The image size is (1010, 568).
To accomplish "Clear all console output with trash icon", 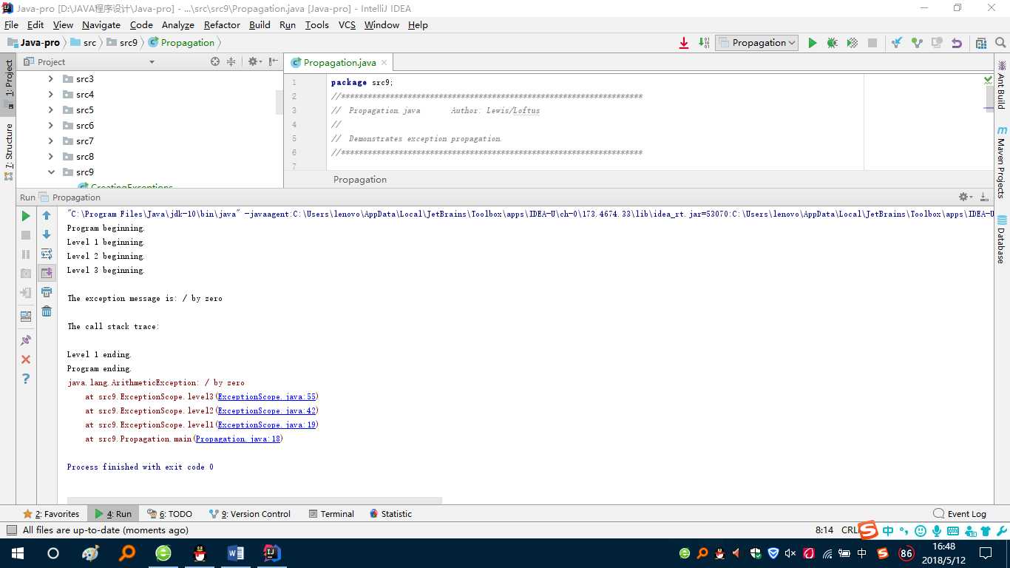I will point(47,311).
